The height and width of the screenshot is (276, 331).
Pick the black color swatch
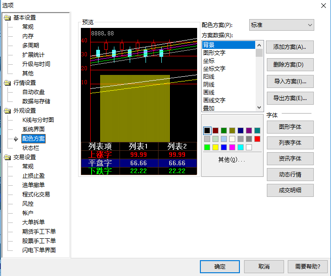(x=207, y=131)
